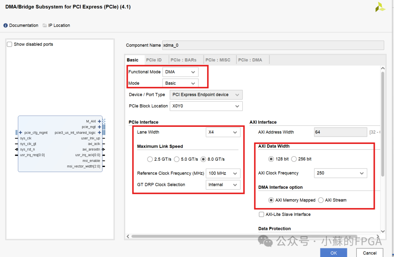Click the axi_aresetn port label
This screenshot has height=257, width=394.
pyautogui.click(x=91, y=149)
